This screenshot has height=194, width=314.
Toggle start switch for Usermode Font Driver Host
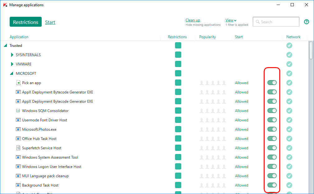[x=272, y=120]
